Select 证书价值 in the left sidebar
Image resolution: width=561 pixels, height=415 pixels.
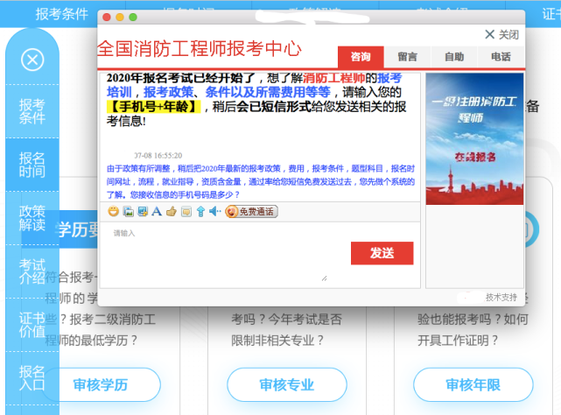tap(32, 325)
